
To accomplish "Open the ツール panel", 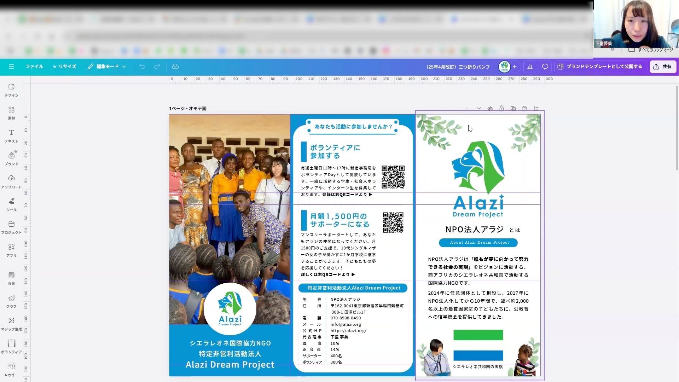I will [11, 204].
